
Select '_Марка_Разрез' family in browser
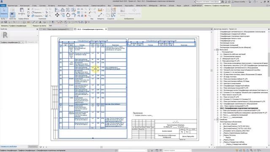229,140
